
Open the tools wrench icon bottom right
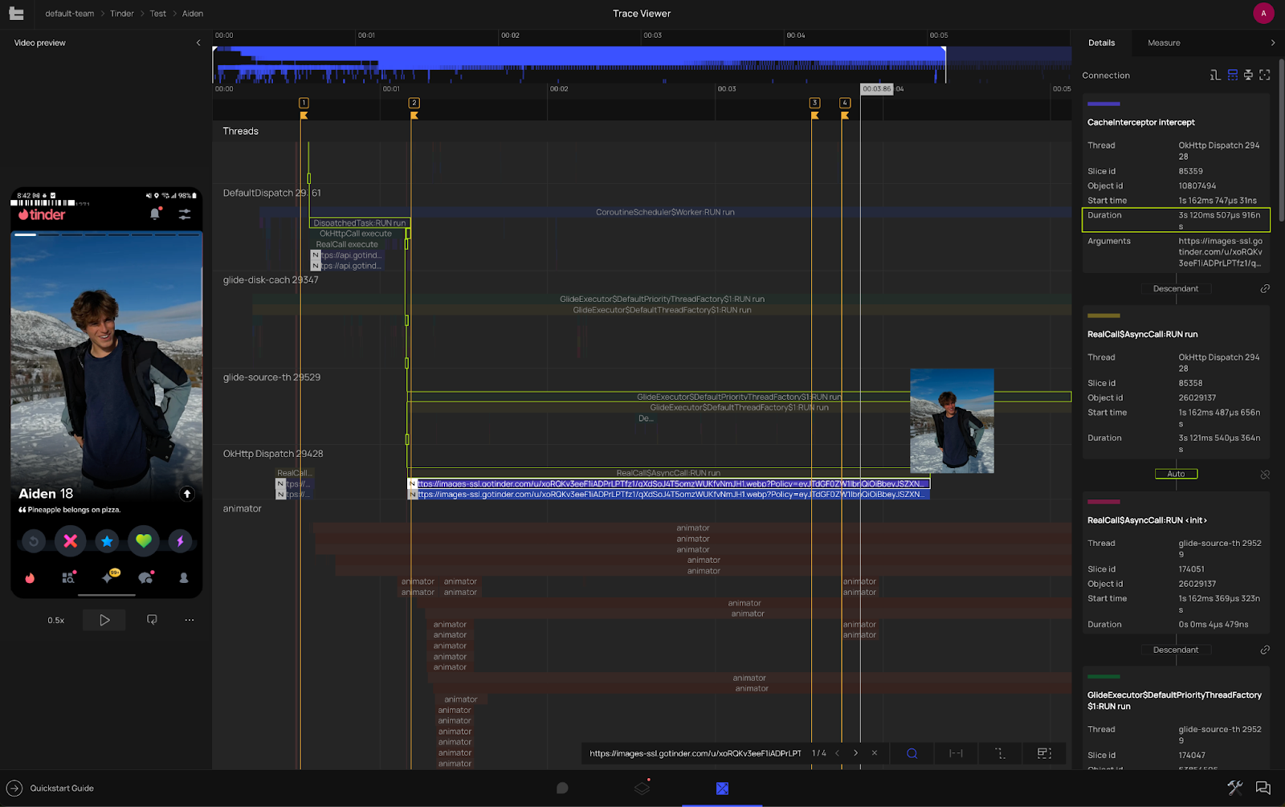pos(1235,789)
